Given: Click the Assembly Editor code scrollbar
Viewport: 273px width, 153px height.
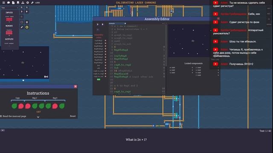Looking at the screenshot, I should 166,45.
